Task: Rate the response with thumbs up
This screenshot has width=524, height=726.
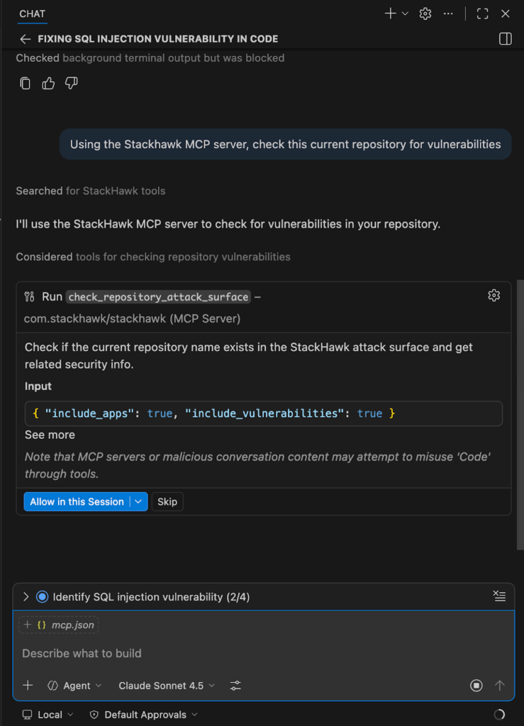Action: point(48,83)
